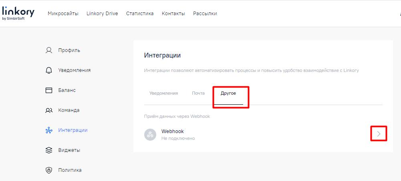This screenshot has height=181, width=401.
Task: Open Linkory Drive in top navigation
Action: pos(102,14)
